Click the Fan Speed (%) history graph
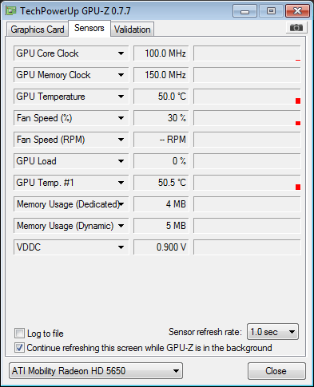The height and width of the screenshot is (387, 314). [247, 118]
